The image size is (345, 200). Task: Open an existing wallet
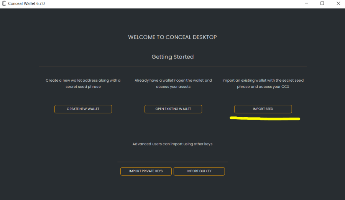pos(173,109)
